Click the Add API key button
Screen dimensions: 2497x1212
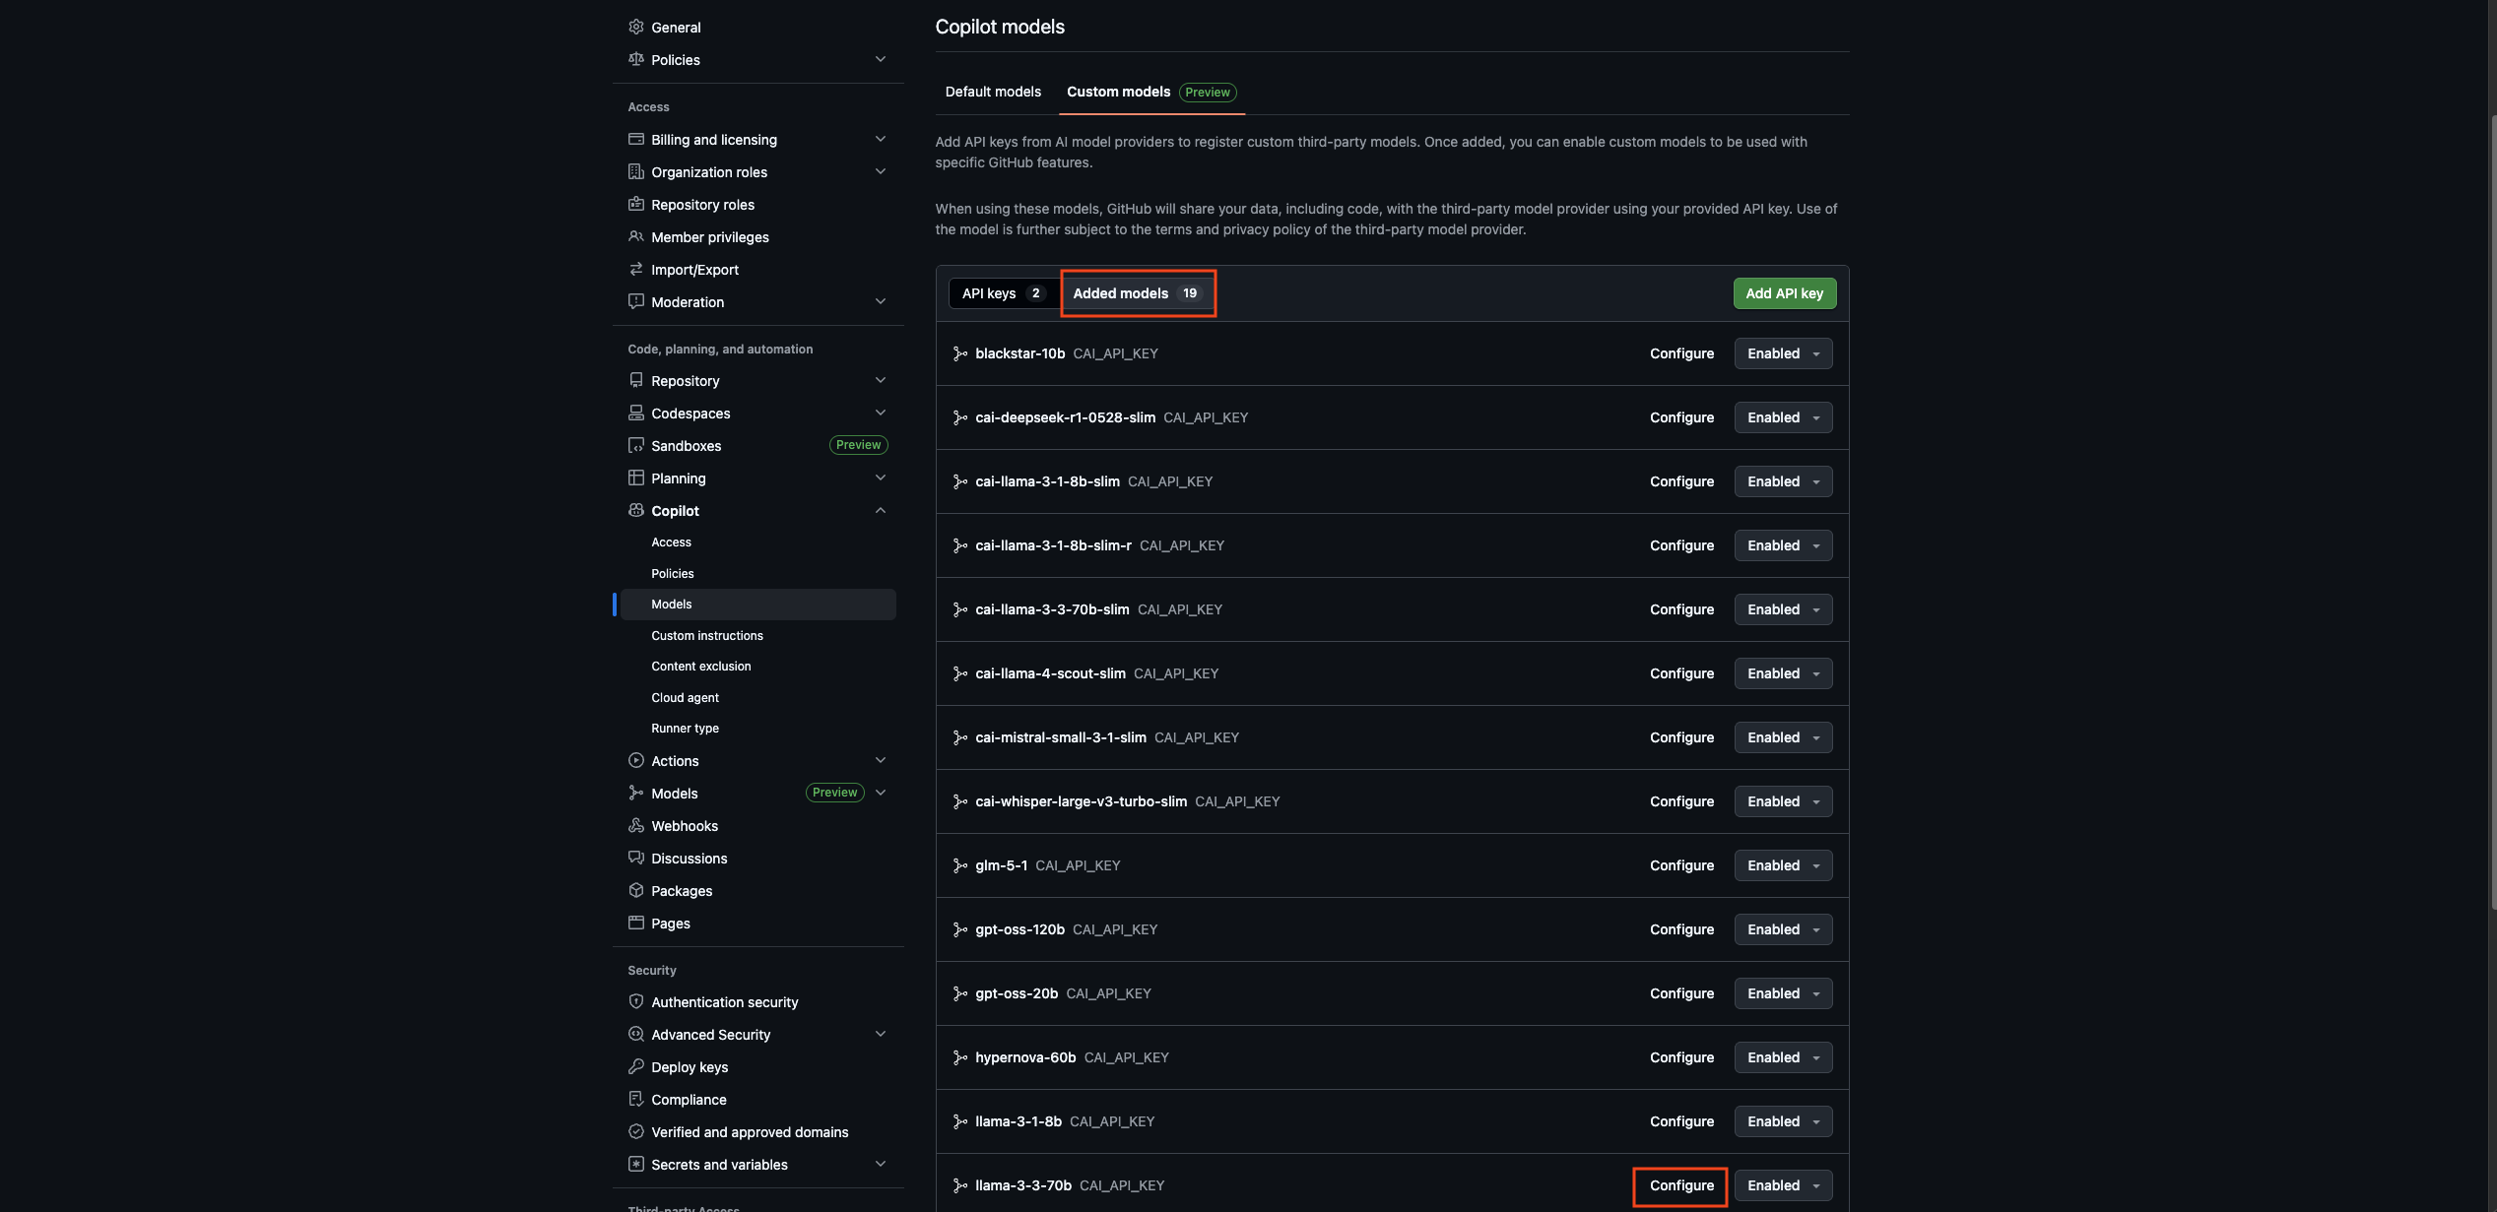[1784, 293]
